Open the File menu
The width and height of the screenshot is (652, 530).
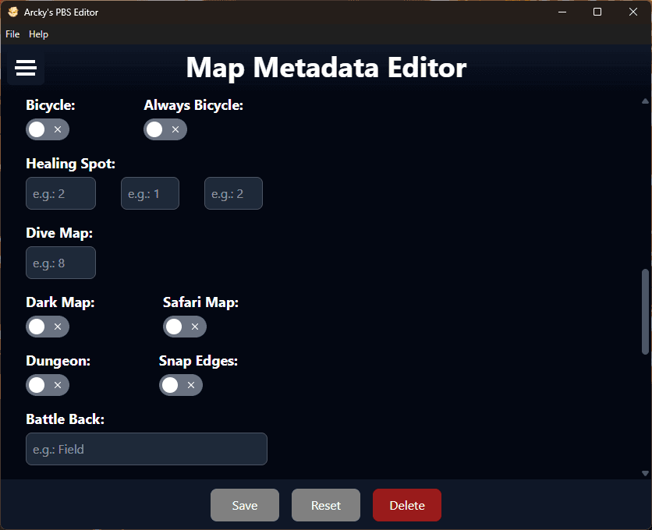click(12, 34)
